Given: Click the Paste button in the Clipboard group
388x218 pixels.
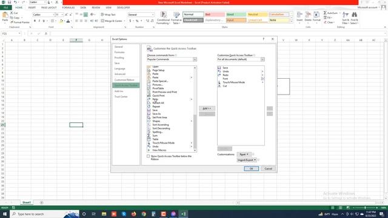Looking at the screenshot, I should point(5,18).
